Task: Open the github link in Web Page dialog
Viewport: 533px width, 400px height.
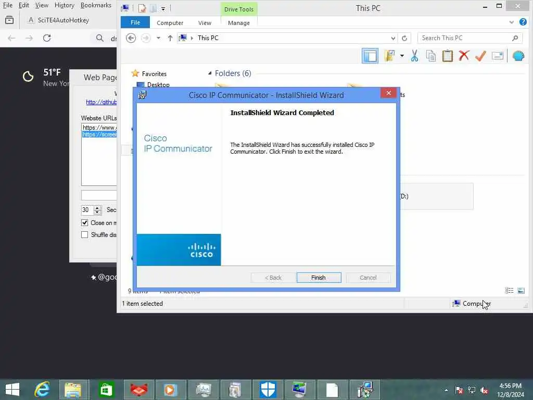Action: click(101, 102)
